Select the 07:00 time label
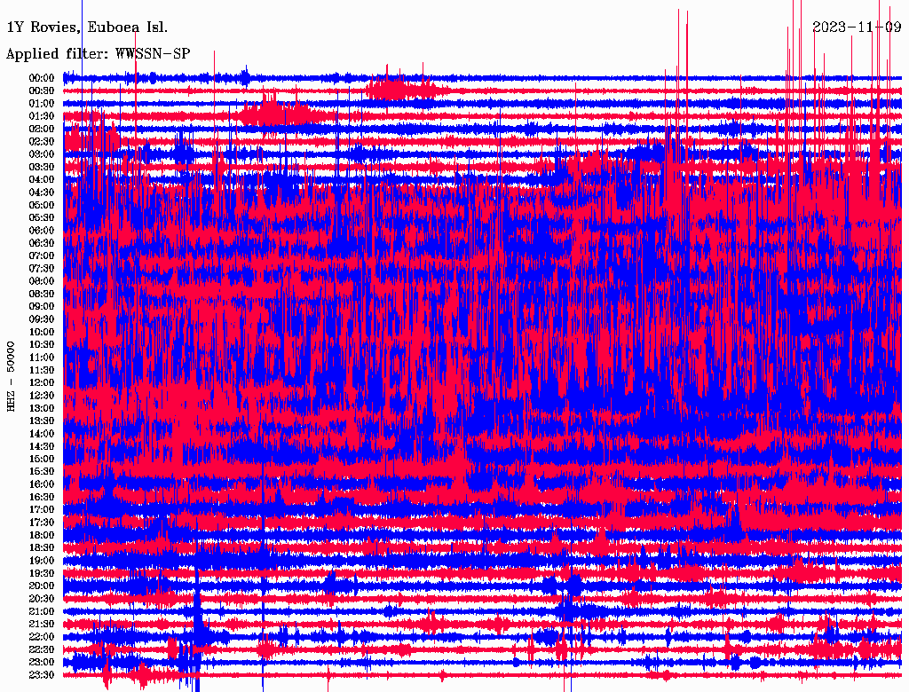The width and height of the screenshot is (909, 692). click(x=42, y=256)
